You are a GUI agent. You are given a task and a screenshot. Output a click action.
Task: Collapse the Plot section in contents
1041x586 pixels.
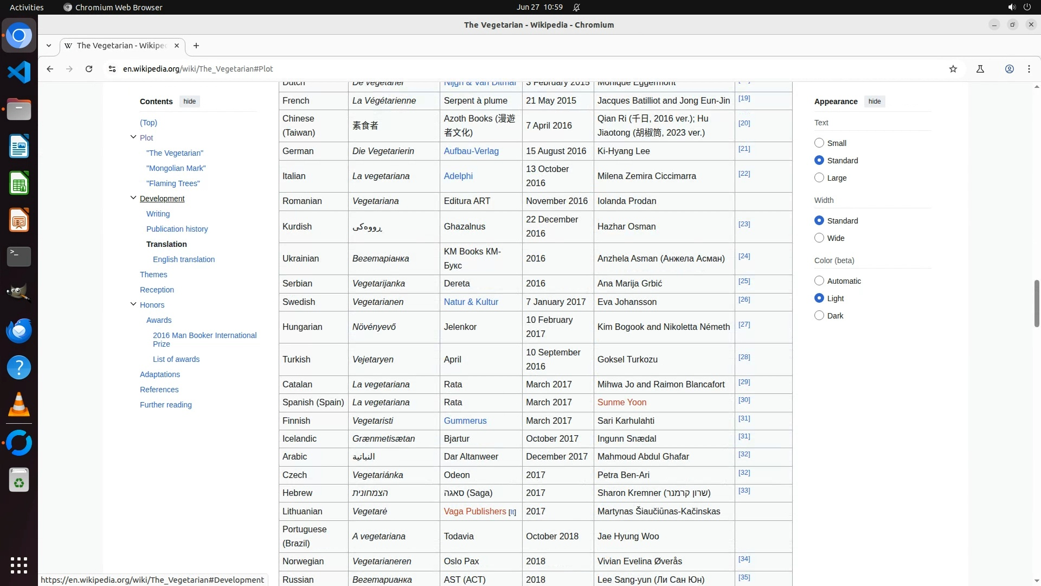coord(133,137)
